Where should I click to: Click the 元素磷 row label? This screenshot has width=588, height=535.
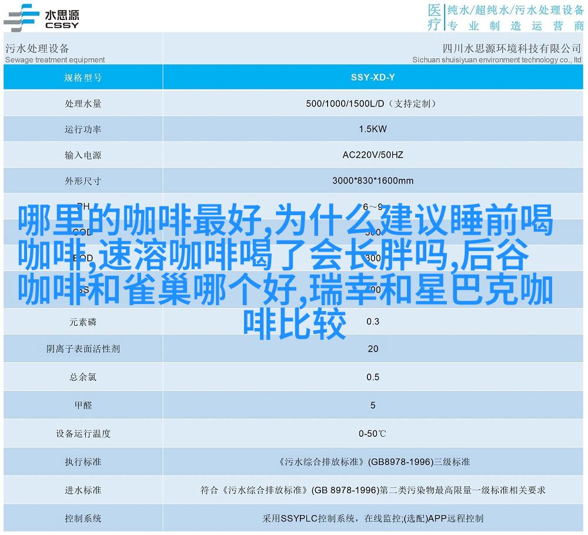point(83,322)
